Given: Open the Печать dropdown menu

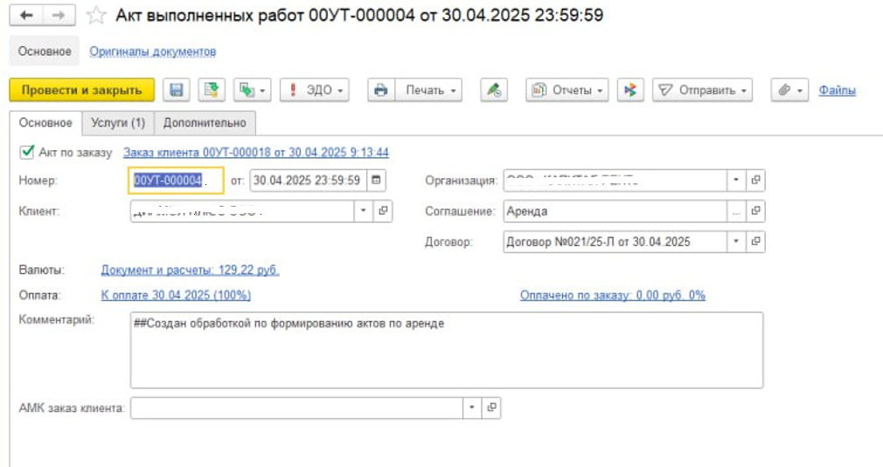Looking at the screenshot, I should 429,90.
